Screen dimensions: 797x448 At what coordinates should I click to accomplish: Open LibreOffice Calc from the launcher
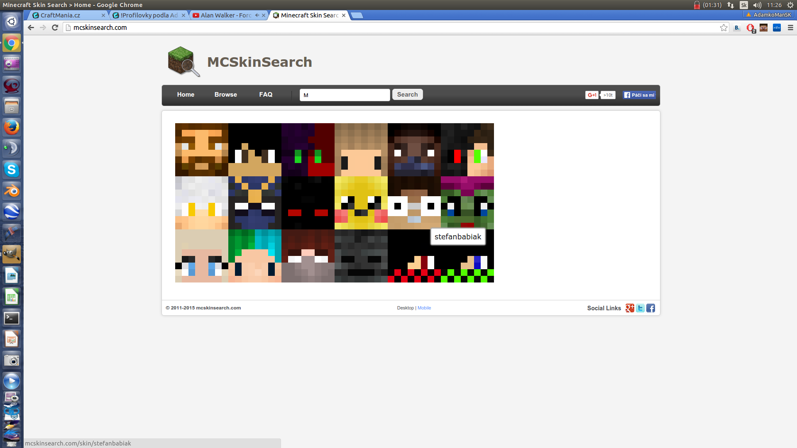coord(12,297)
